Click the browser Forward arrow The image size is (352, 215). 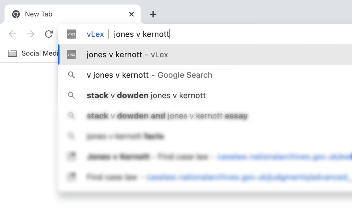click(31, 34)
